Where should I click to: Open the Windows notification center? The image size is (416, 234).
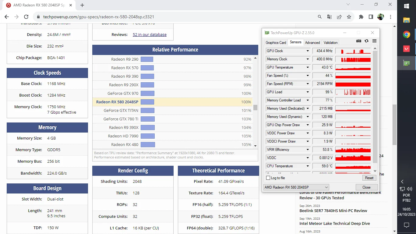point(407,225)
